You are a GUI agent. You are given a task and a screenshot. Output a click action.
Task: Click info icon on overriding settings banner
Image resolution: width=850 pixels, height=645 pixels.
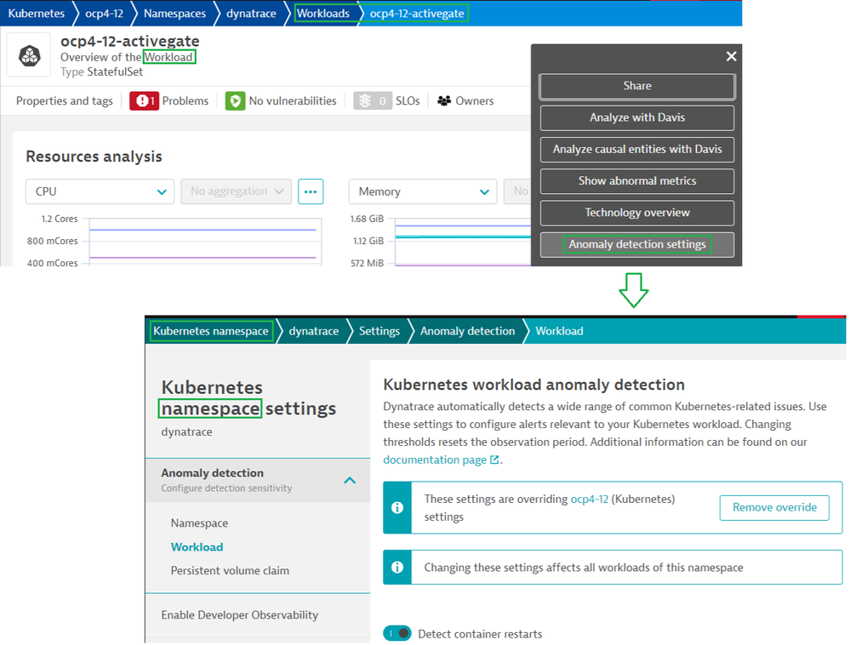point(397,507)
